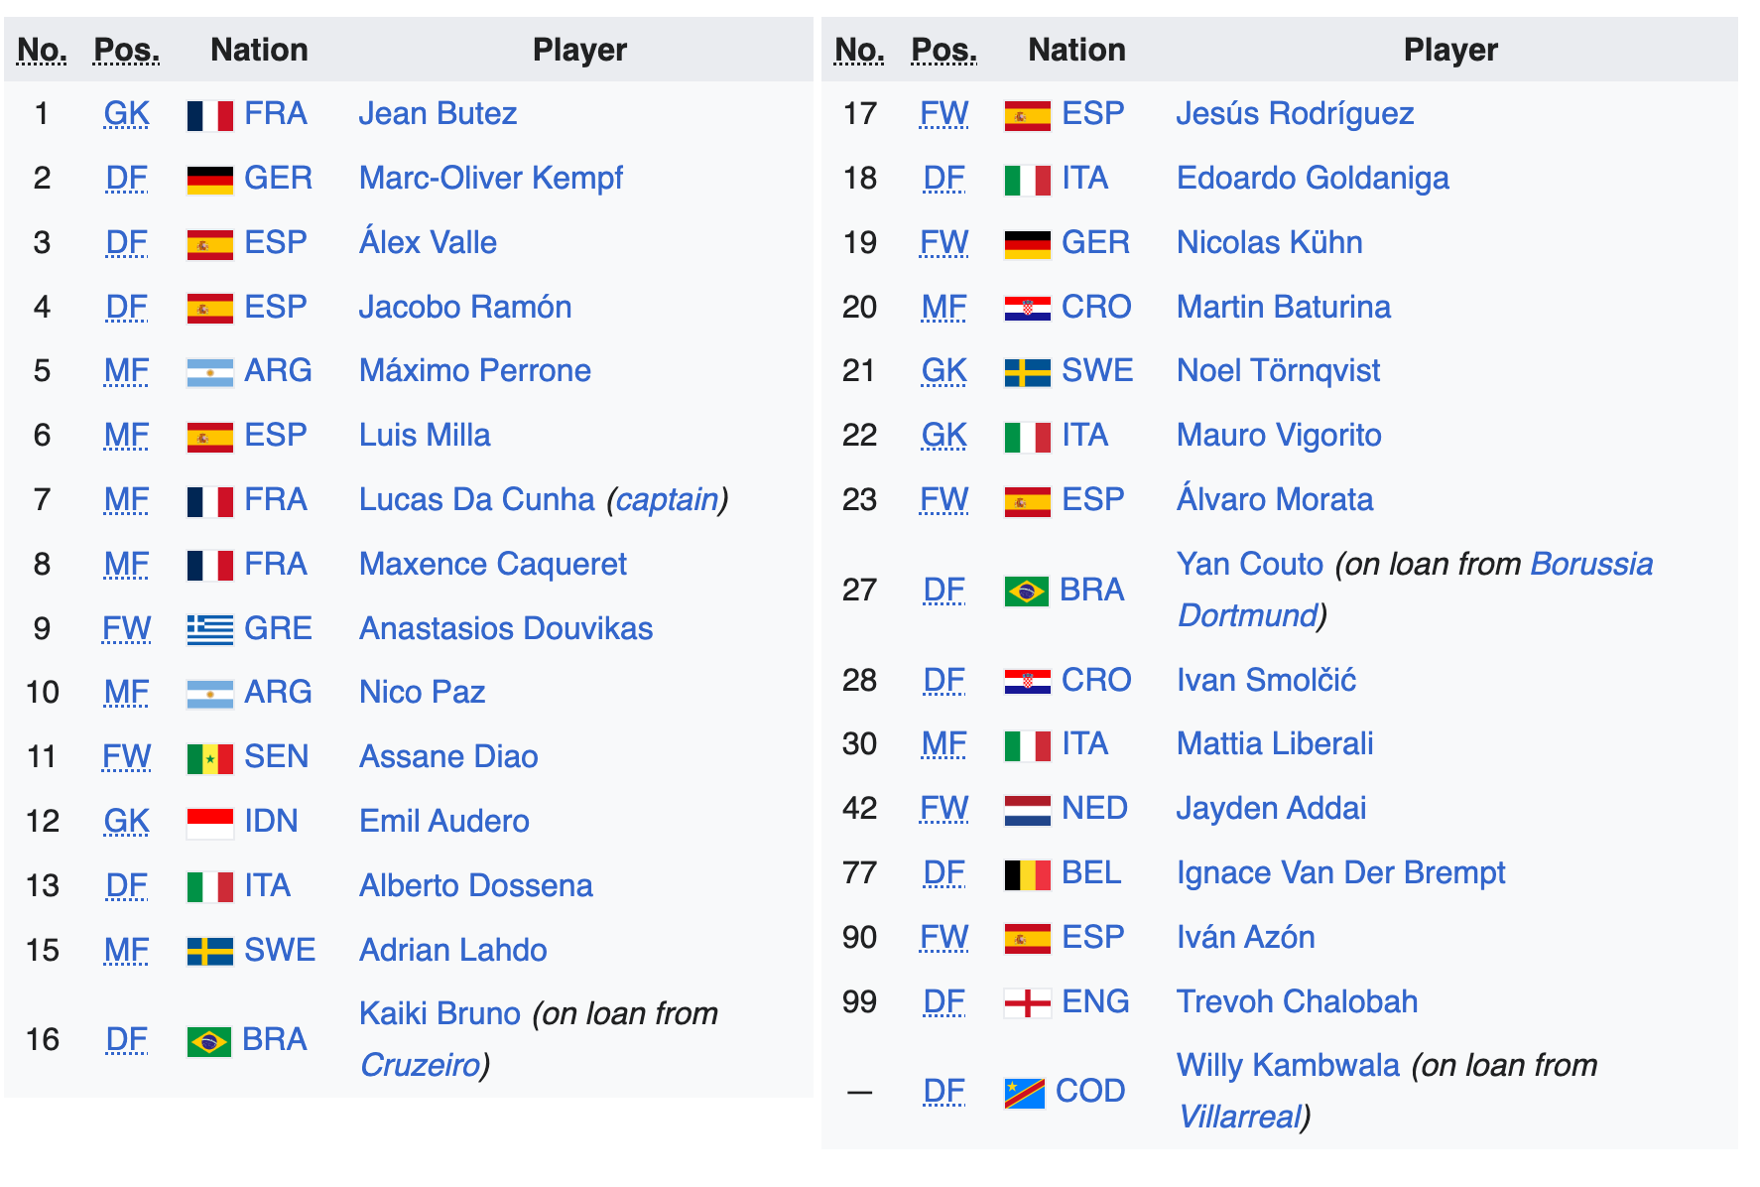Open the Nico Paz player link
The height and width of the screenshot is (1187, 1760).
pos(423,692)
